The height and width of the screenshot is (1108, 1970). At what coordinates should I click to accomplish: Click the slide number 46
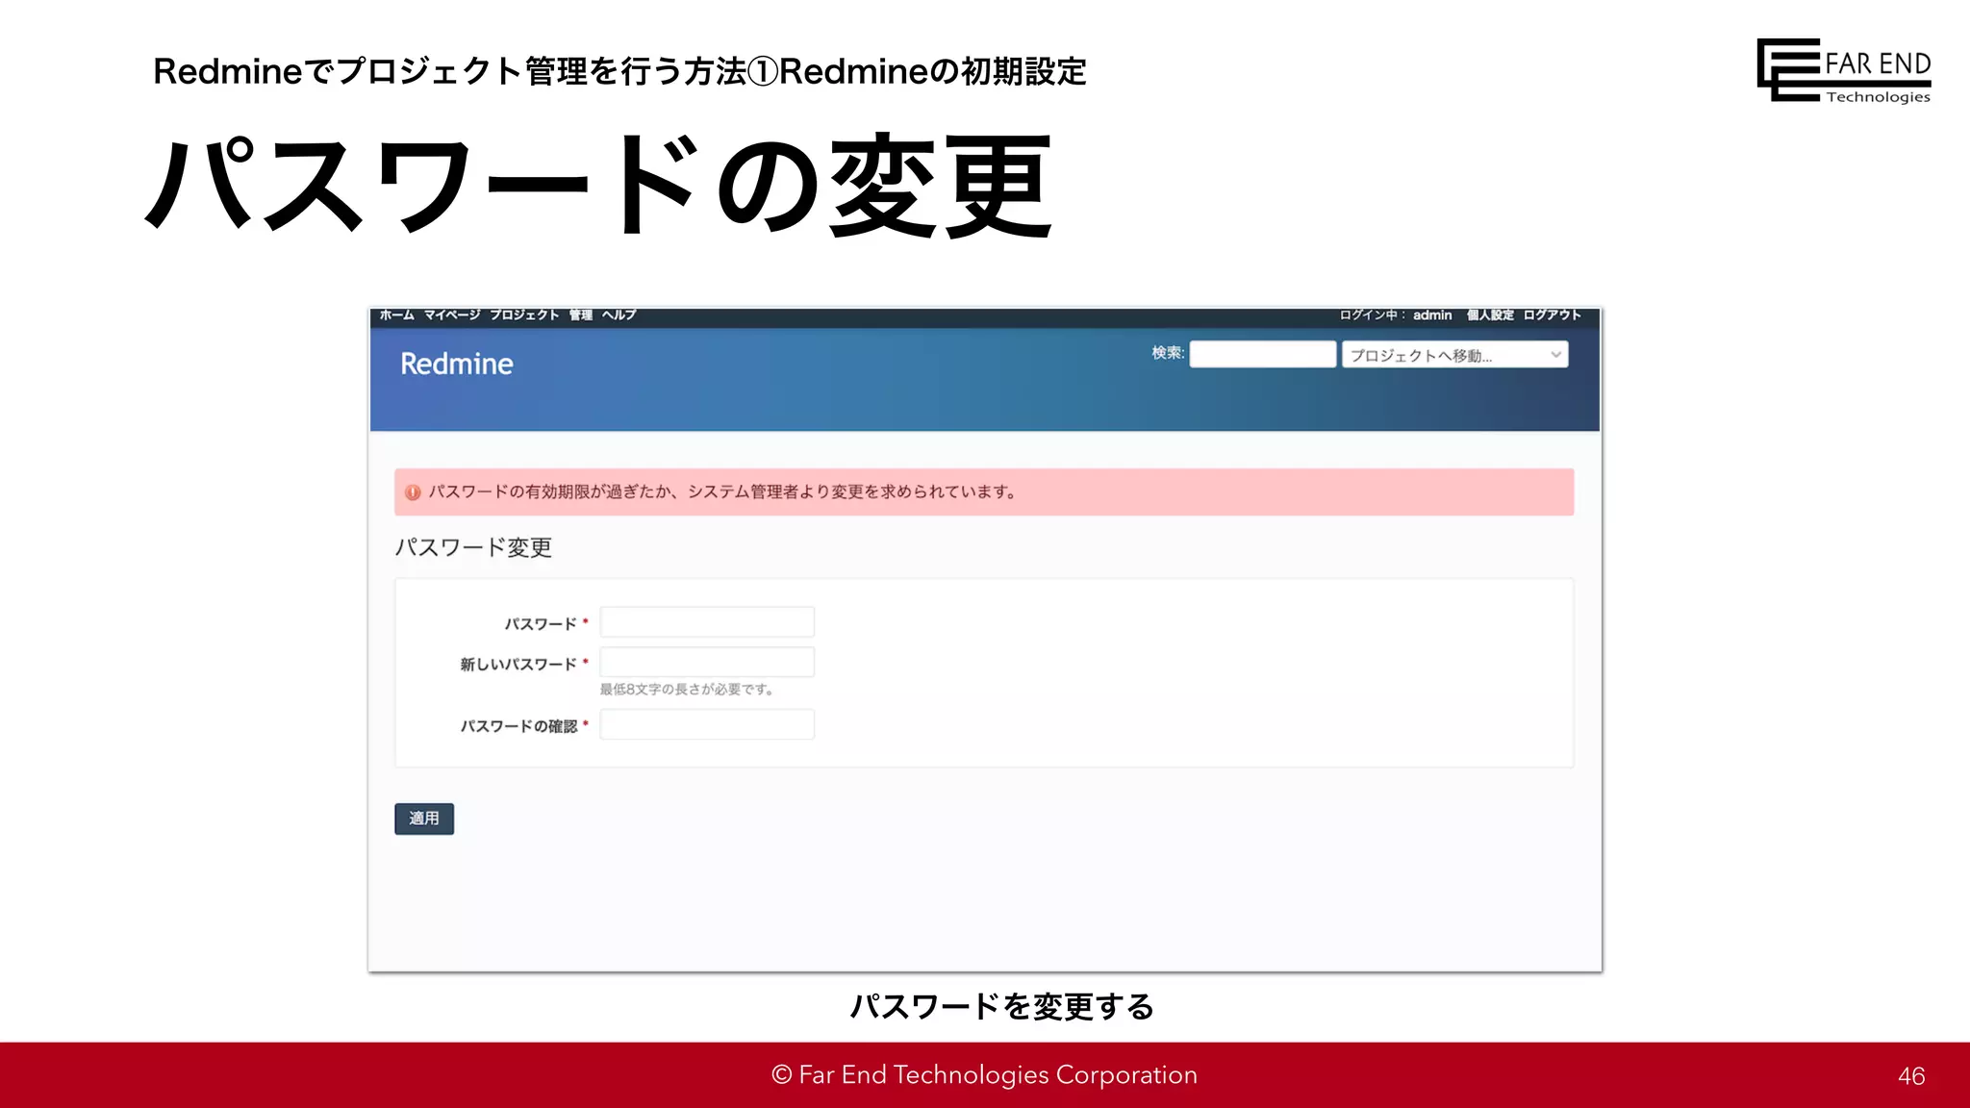click(1911, 1076)
